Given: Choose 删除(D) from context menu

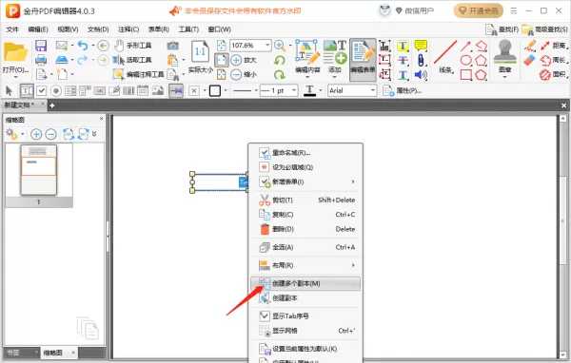Looking at the screenshot, I should [x=305, y=229].
